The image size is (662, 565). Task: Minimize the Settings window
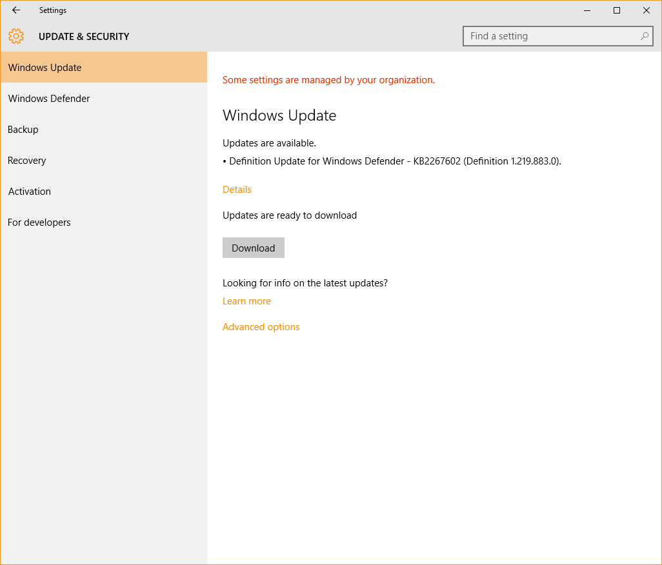[587, 10]
